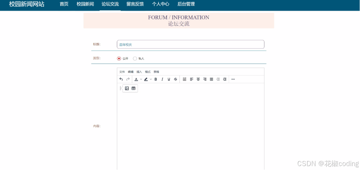Insert a bulleted list
This screenshot has width=360, height=170.
click(x=184, y=79)
